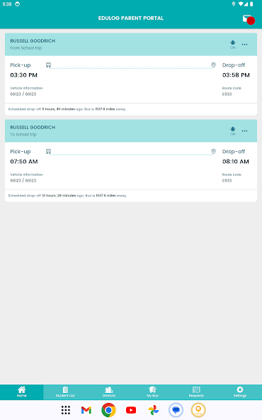
Task: Open three-dot menu on To School trip card
Action: tap(244, 131)
